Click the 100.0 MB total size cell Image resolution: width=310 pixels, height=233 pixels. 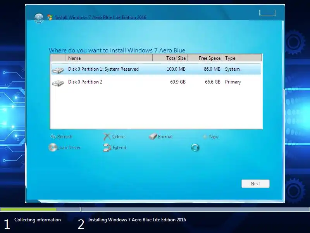[176, 69]
